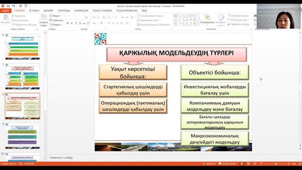Toggle align text right
302x170 pixels.
117,23
